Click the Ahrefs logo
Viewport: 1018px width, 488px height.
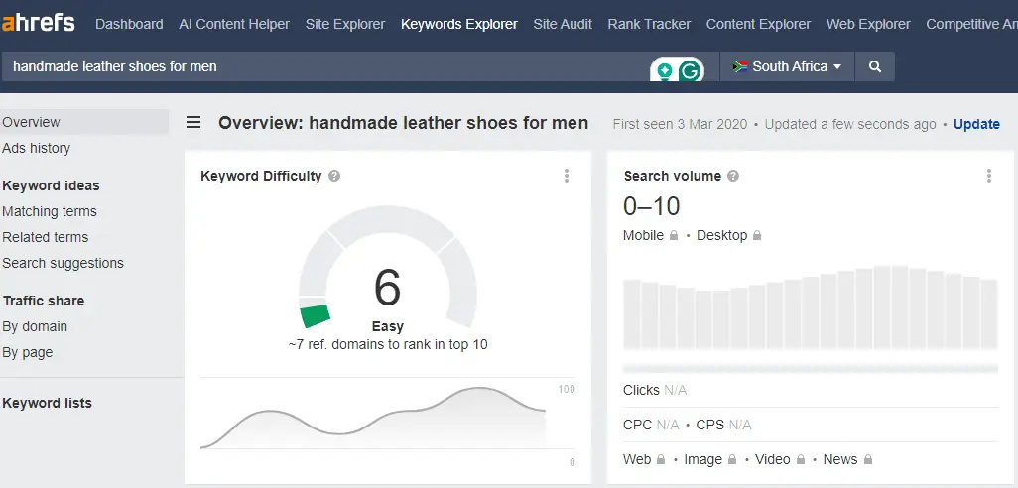click(x=38, y=24)
